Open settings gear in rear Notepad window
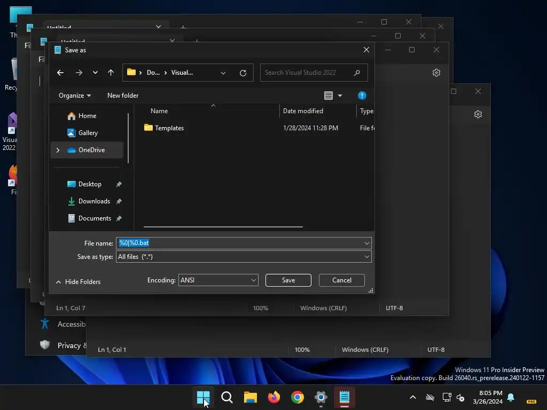547x410 pixels. coord(478,114)
